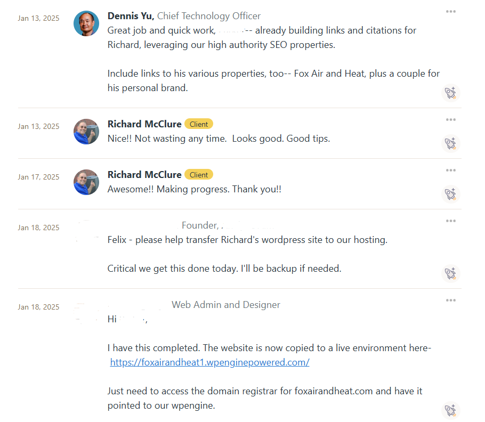Click Richard McClure's avatar on Jan 13 comment

click(x=86, y=132)
